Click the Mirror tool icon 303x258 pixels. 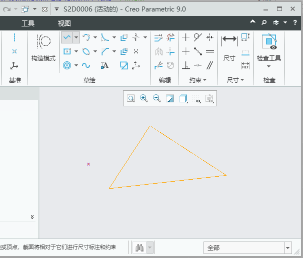click(158, 51)
